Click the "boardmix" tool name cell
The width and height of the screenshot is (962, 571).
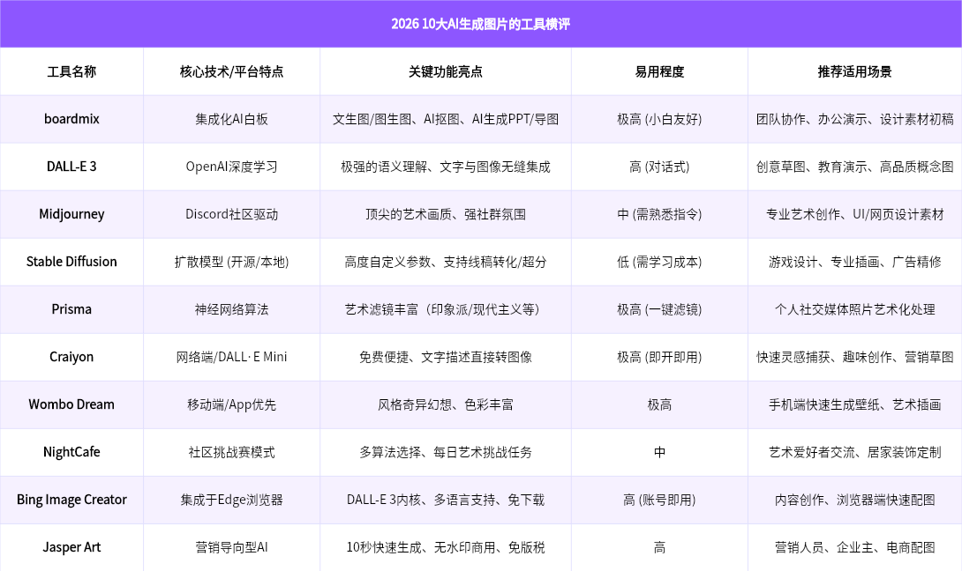71,119
